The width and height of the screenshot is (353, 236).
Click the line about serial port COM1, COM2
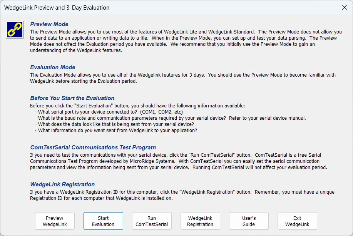(x=109, y=112)
